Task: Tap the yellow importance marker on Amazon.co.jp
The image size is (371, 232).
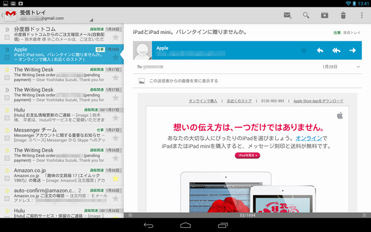Action: pyautogui.click(x=7, y=171)
